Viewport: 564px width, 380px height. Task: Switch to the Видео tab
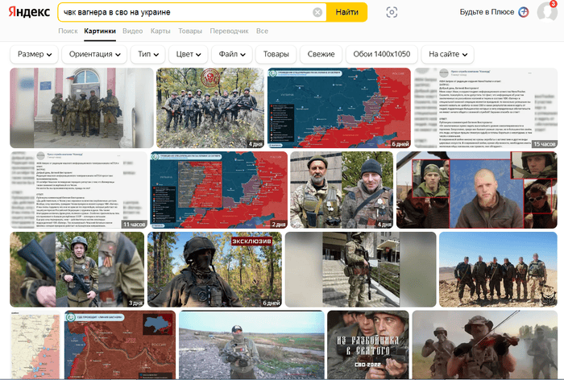pos(133,31)
